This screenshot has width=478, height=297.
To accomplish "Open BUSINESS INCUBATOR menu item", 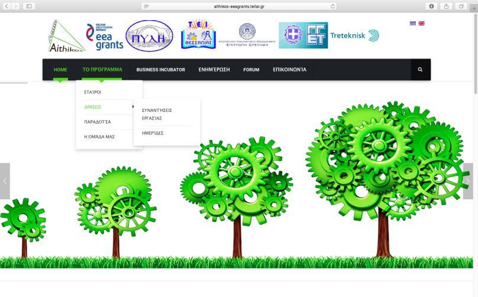I will coord(161,70).
